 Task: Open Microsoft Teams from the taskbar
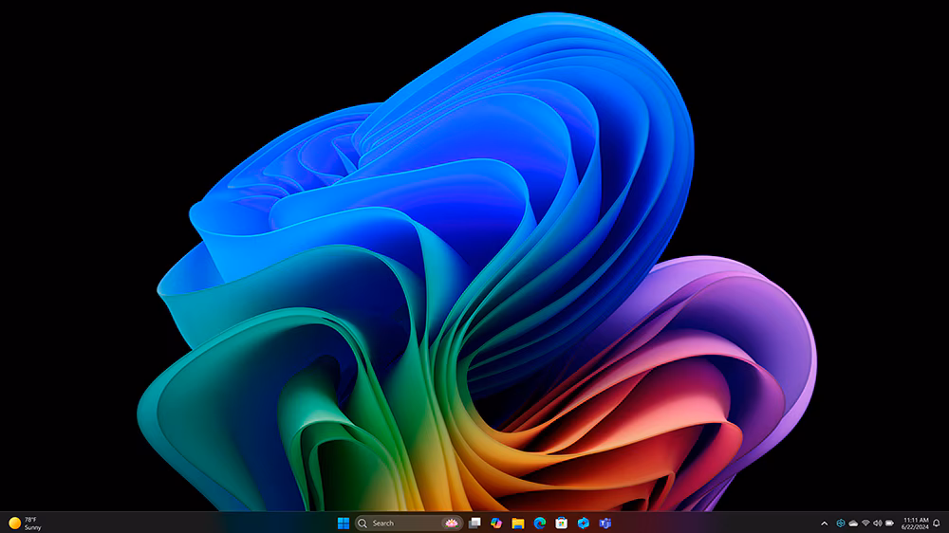point(605,523)
